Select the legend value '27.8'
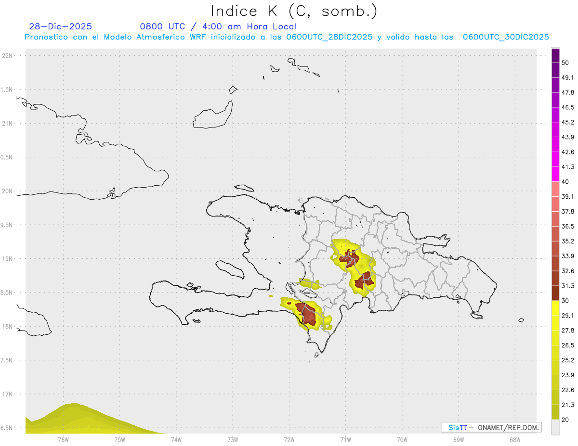 [567, 330]
